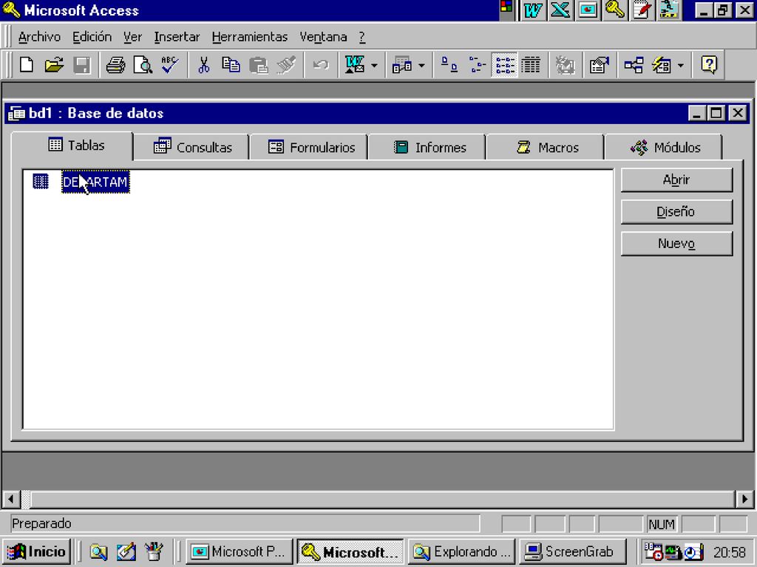
Task: Open the Properties icon
Action: pyautogui.click(x=599, y=65)
